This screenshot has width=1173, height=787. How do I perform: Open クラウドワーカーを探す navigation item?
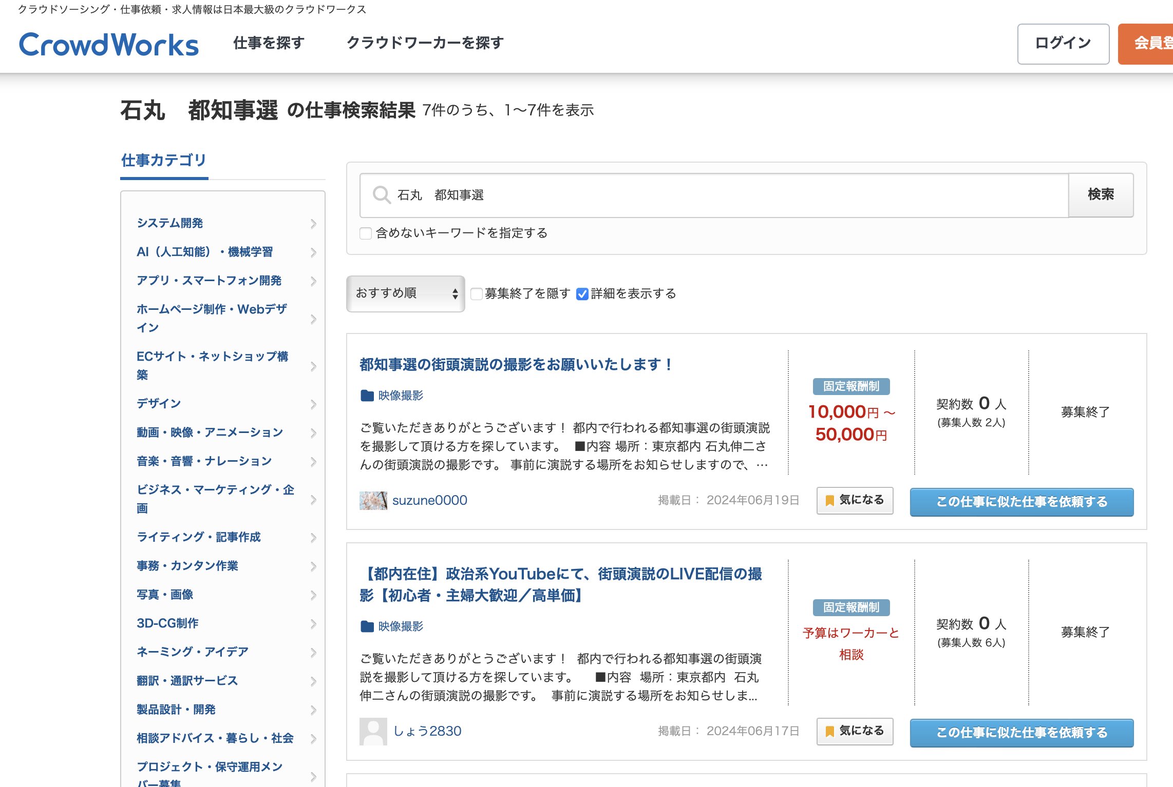click(425, 43)
